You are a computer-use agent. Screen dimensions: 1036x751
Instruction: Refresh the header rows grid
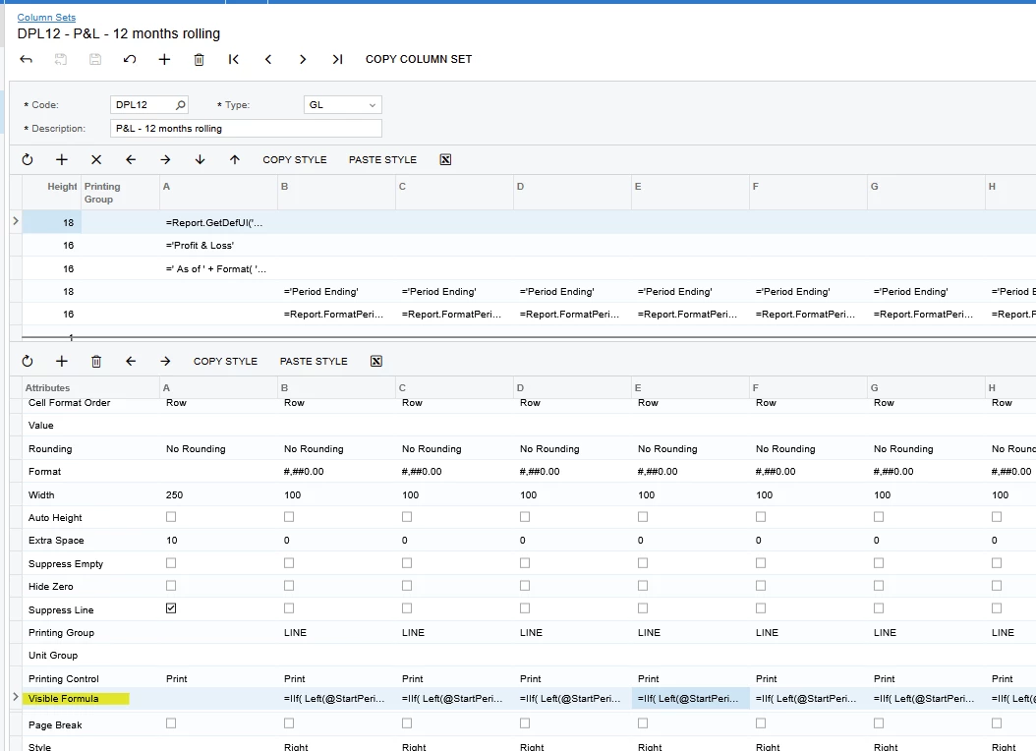click(28, 160)
